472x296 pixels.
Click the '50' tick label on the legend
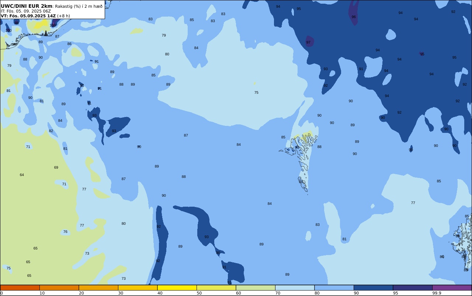pyautogui.click(x=199, y=293)
